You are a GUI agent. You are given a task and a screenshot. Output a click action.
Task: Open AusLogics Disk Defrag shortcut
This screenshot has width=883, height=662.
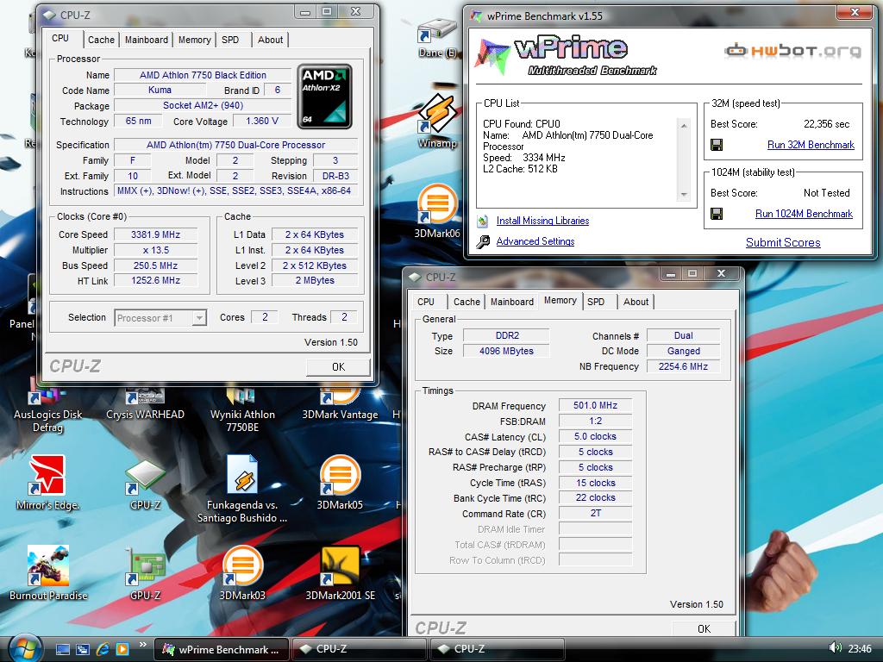tap(48, 409)
